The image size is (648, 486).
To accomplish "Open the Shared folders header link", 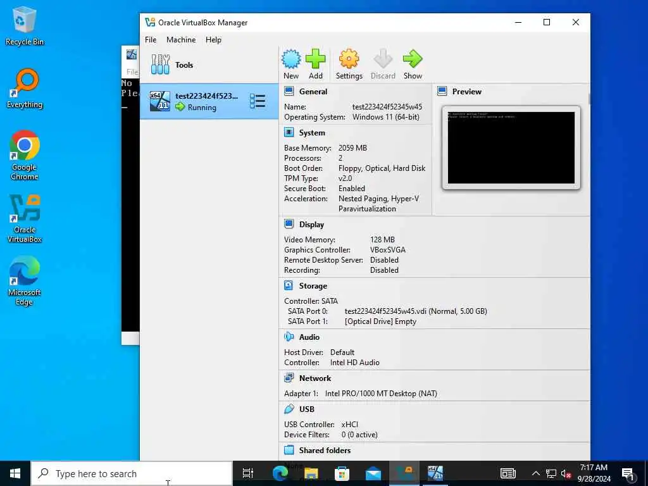I will coord(325,451).
